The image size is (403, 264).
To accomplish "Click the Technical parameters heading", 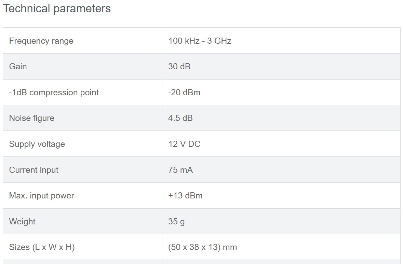I will [56, 9].
